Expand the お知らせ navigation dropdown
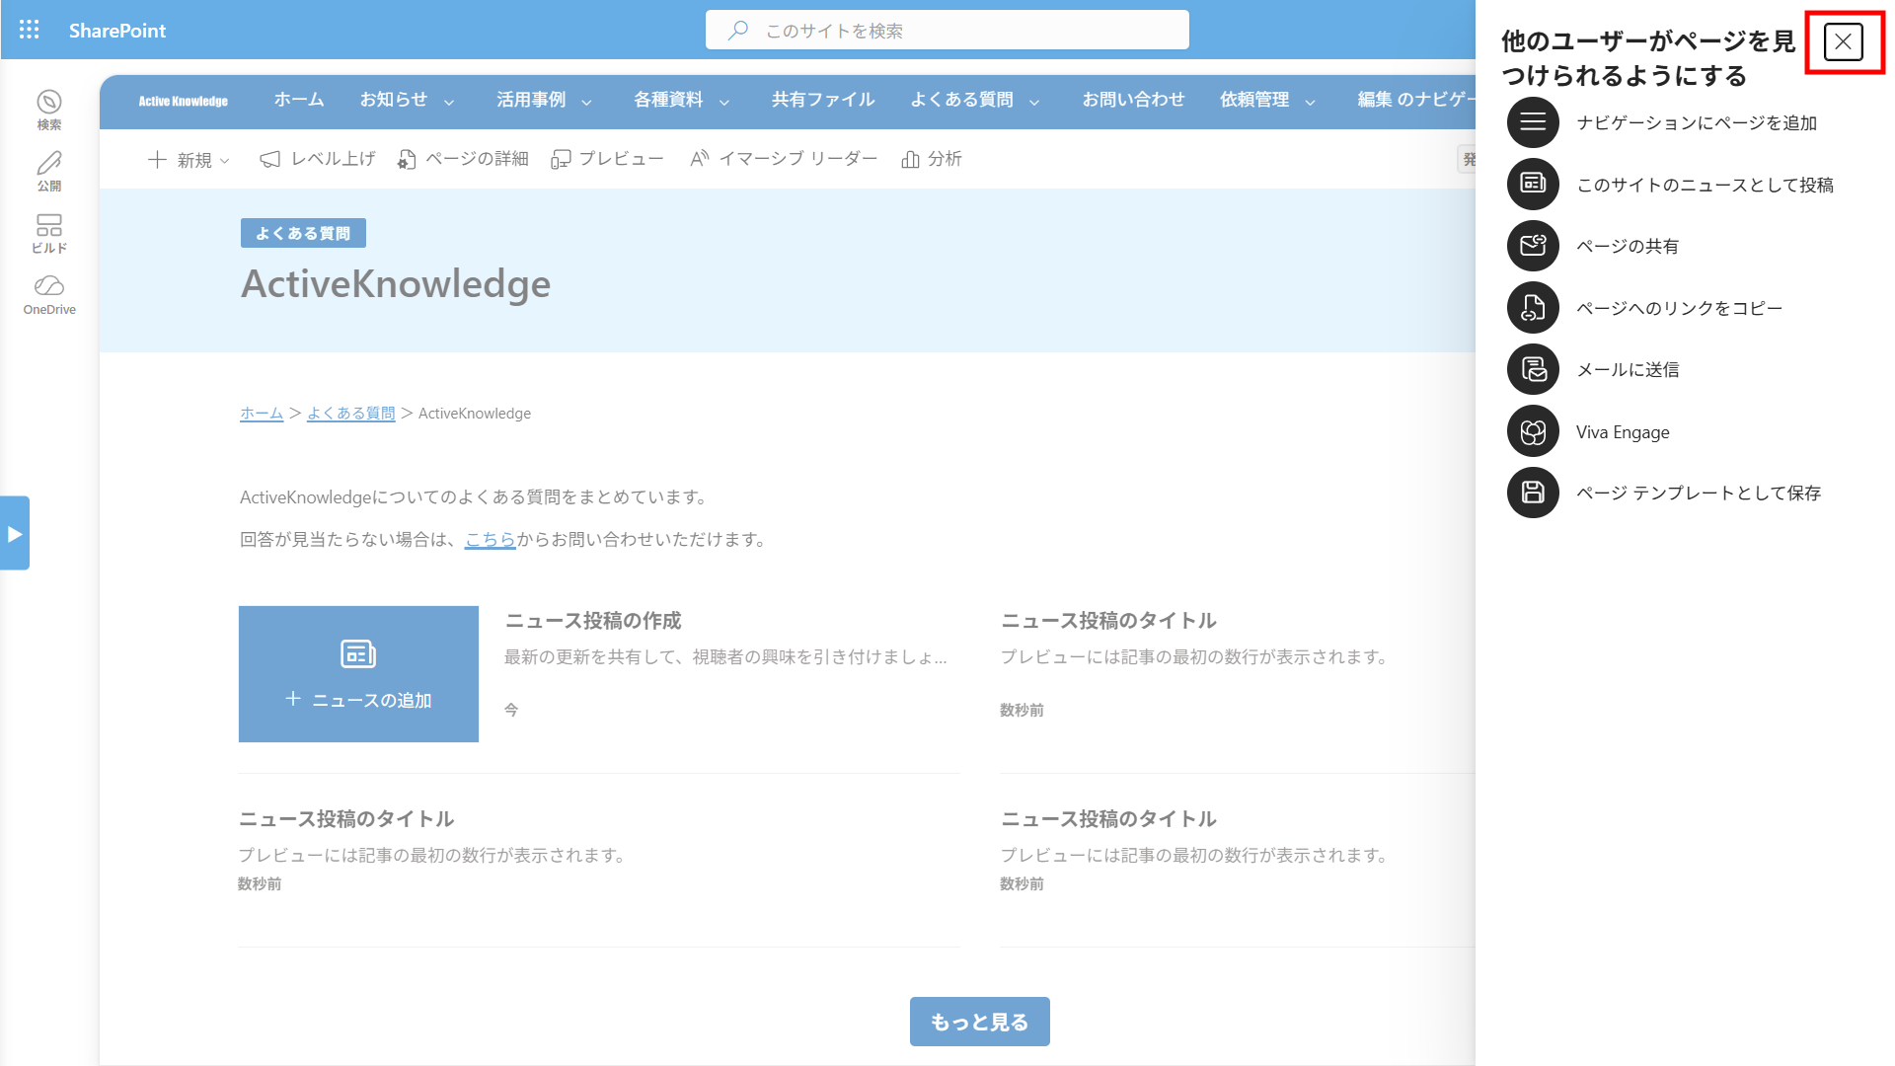Screen dimensions: 1895x1066 point(407,101)
